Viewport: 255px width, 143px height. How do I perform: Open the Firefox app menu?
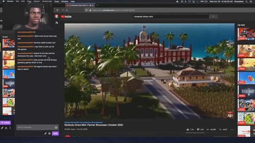(x=10, y=1)
